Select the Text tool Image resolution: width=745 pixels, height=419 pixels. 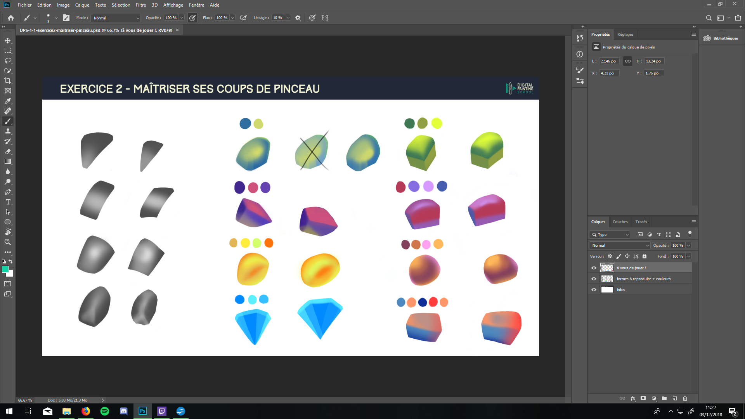7,202
